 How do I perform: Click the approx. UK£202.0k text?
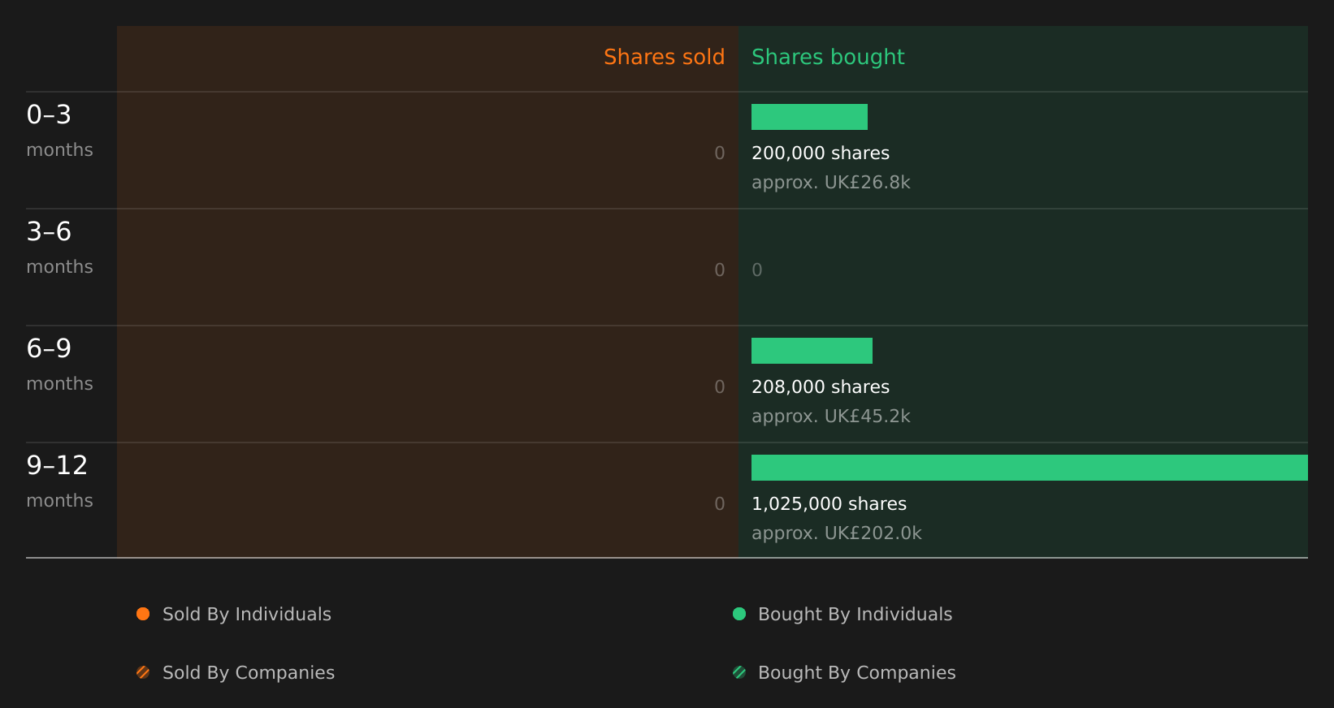point(837,533)
